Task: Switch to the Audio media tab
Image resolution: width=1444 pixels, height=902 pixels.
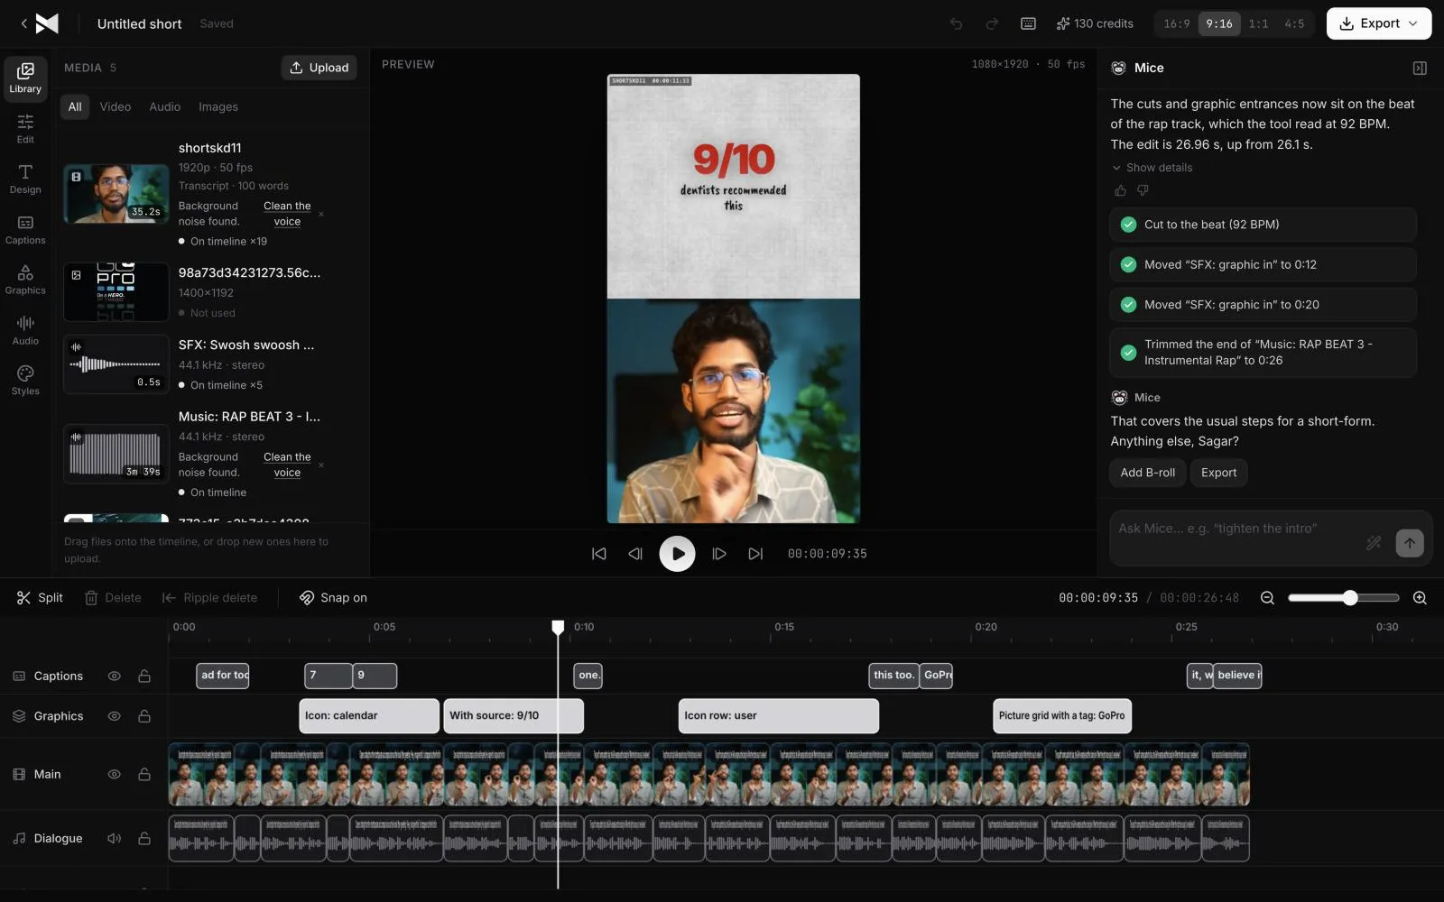Action: pos(165,106)
